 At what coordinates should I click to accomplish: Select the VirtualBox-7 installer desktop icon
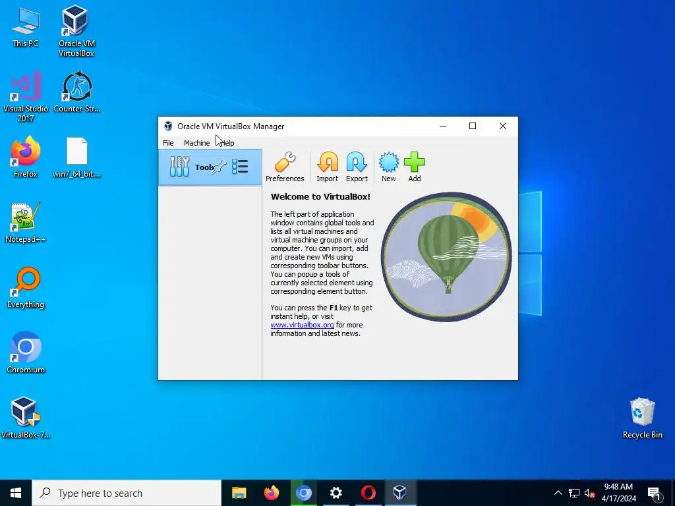point(26,417)
